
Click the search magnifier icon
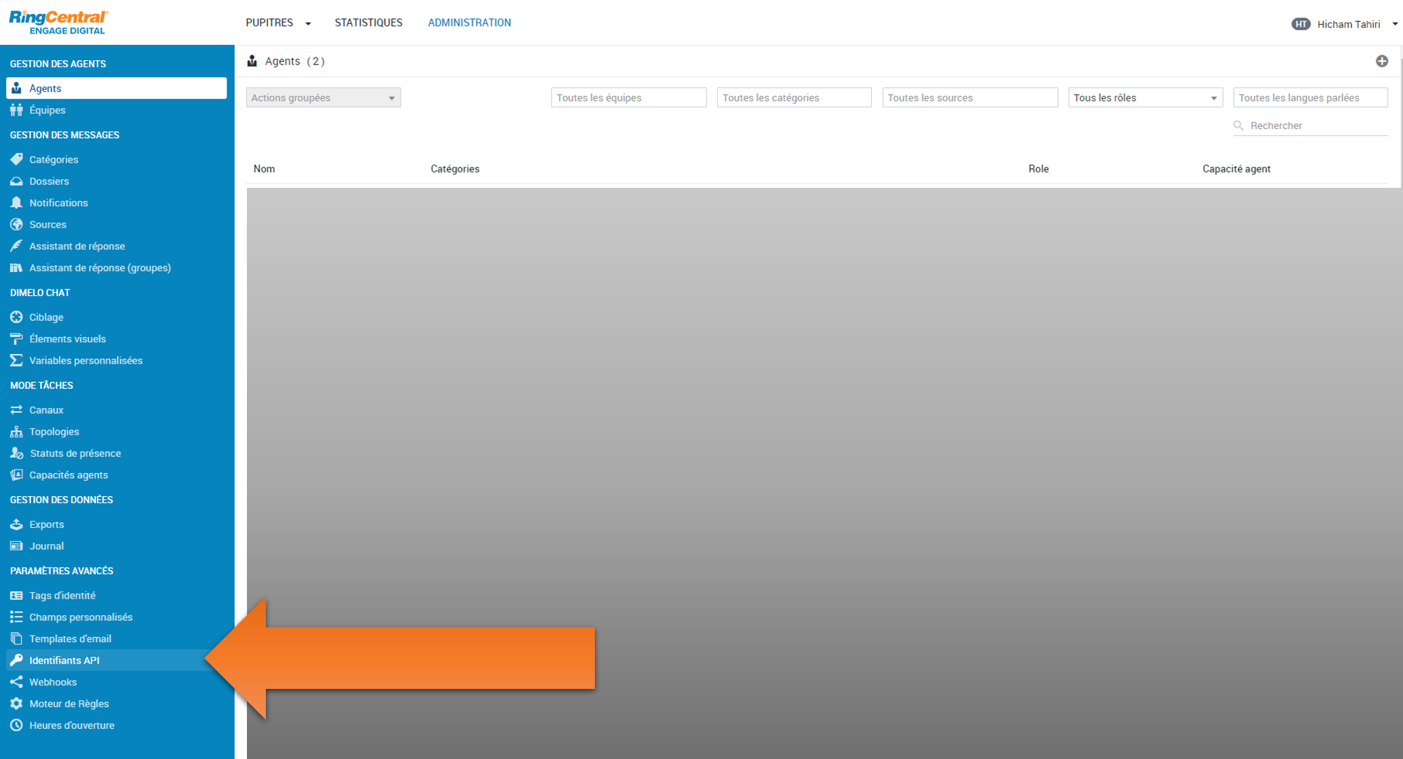click(x=1238, y=125)
